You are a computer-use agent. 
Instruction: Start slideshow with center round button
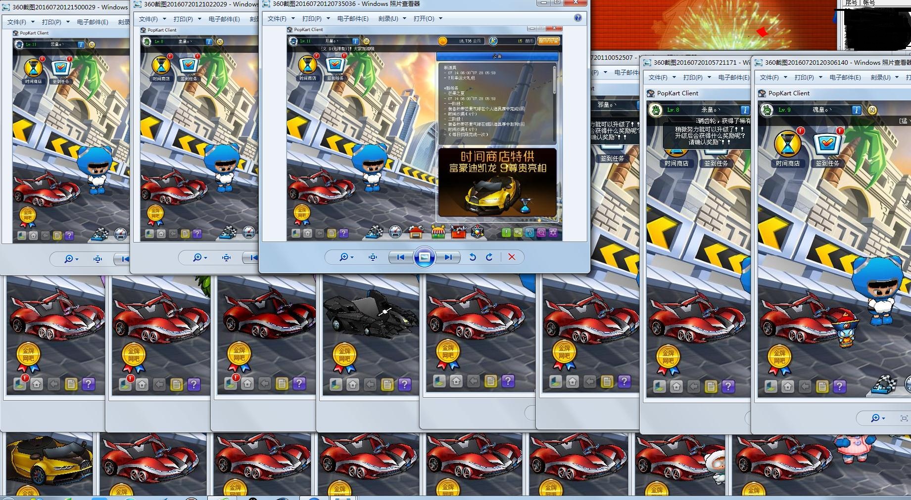424,257
